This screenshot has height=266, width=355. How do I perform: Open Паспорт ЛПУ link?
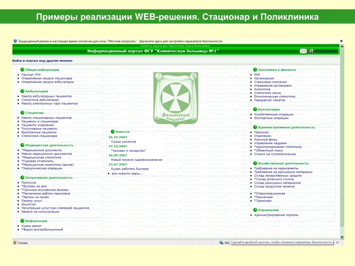pyautogui.click(x=31, y=75)
